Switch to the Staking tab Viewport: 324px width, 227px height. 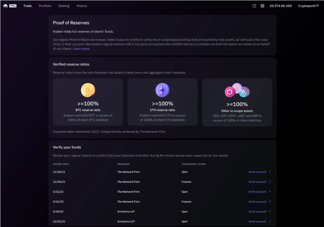point(64,6)
